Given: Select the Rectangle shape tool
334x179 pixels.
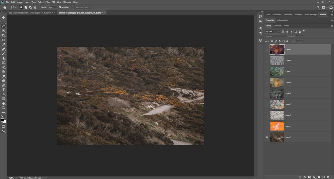Looking at the screenshot, I should coord(3,99).
